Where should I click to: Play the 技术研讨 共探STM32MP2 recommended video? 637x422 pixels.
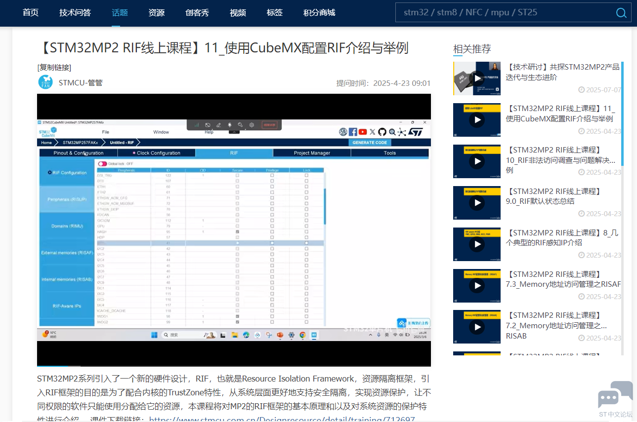[x=477, y=78]
